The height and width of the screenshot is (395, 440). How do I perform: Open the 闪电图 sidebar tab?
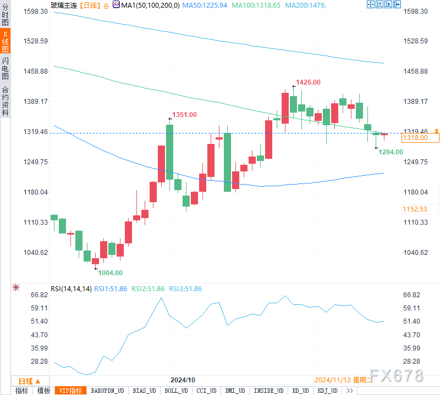5,68
